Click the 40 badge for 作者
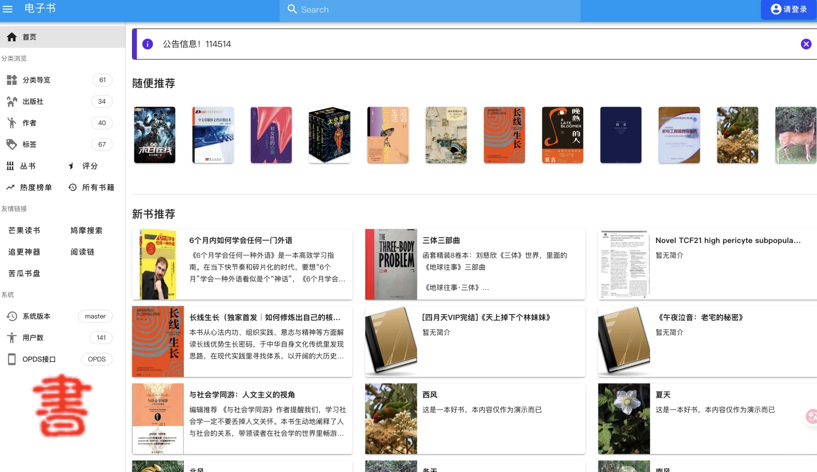This screenshot has width=817, height=472. tap(102, 123)
